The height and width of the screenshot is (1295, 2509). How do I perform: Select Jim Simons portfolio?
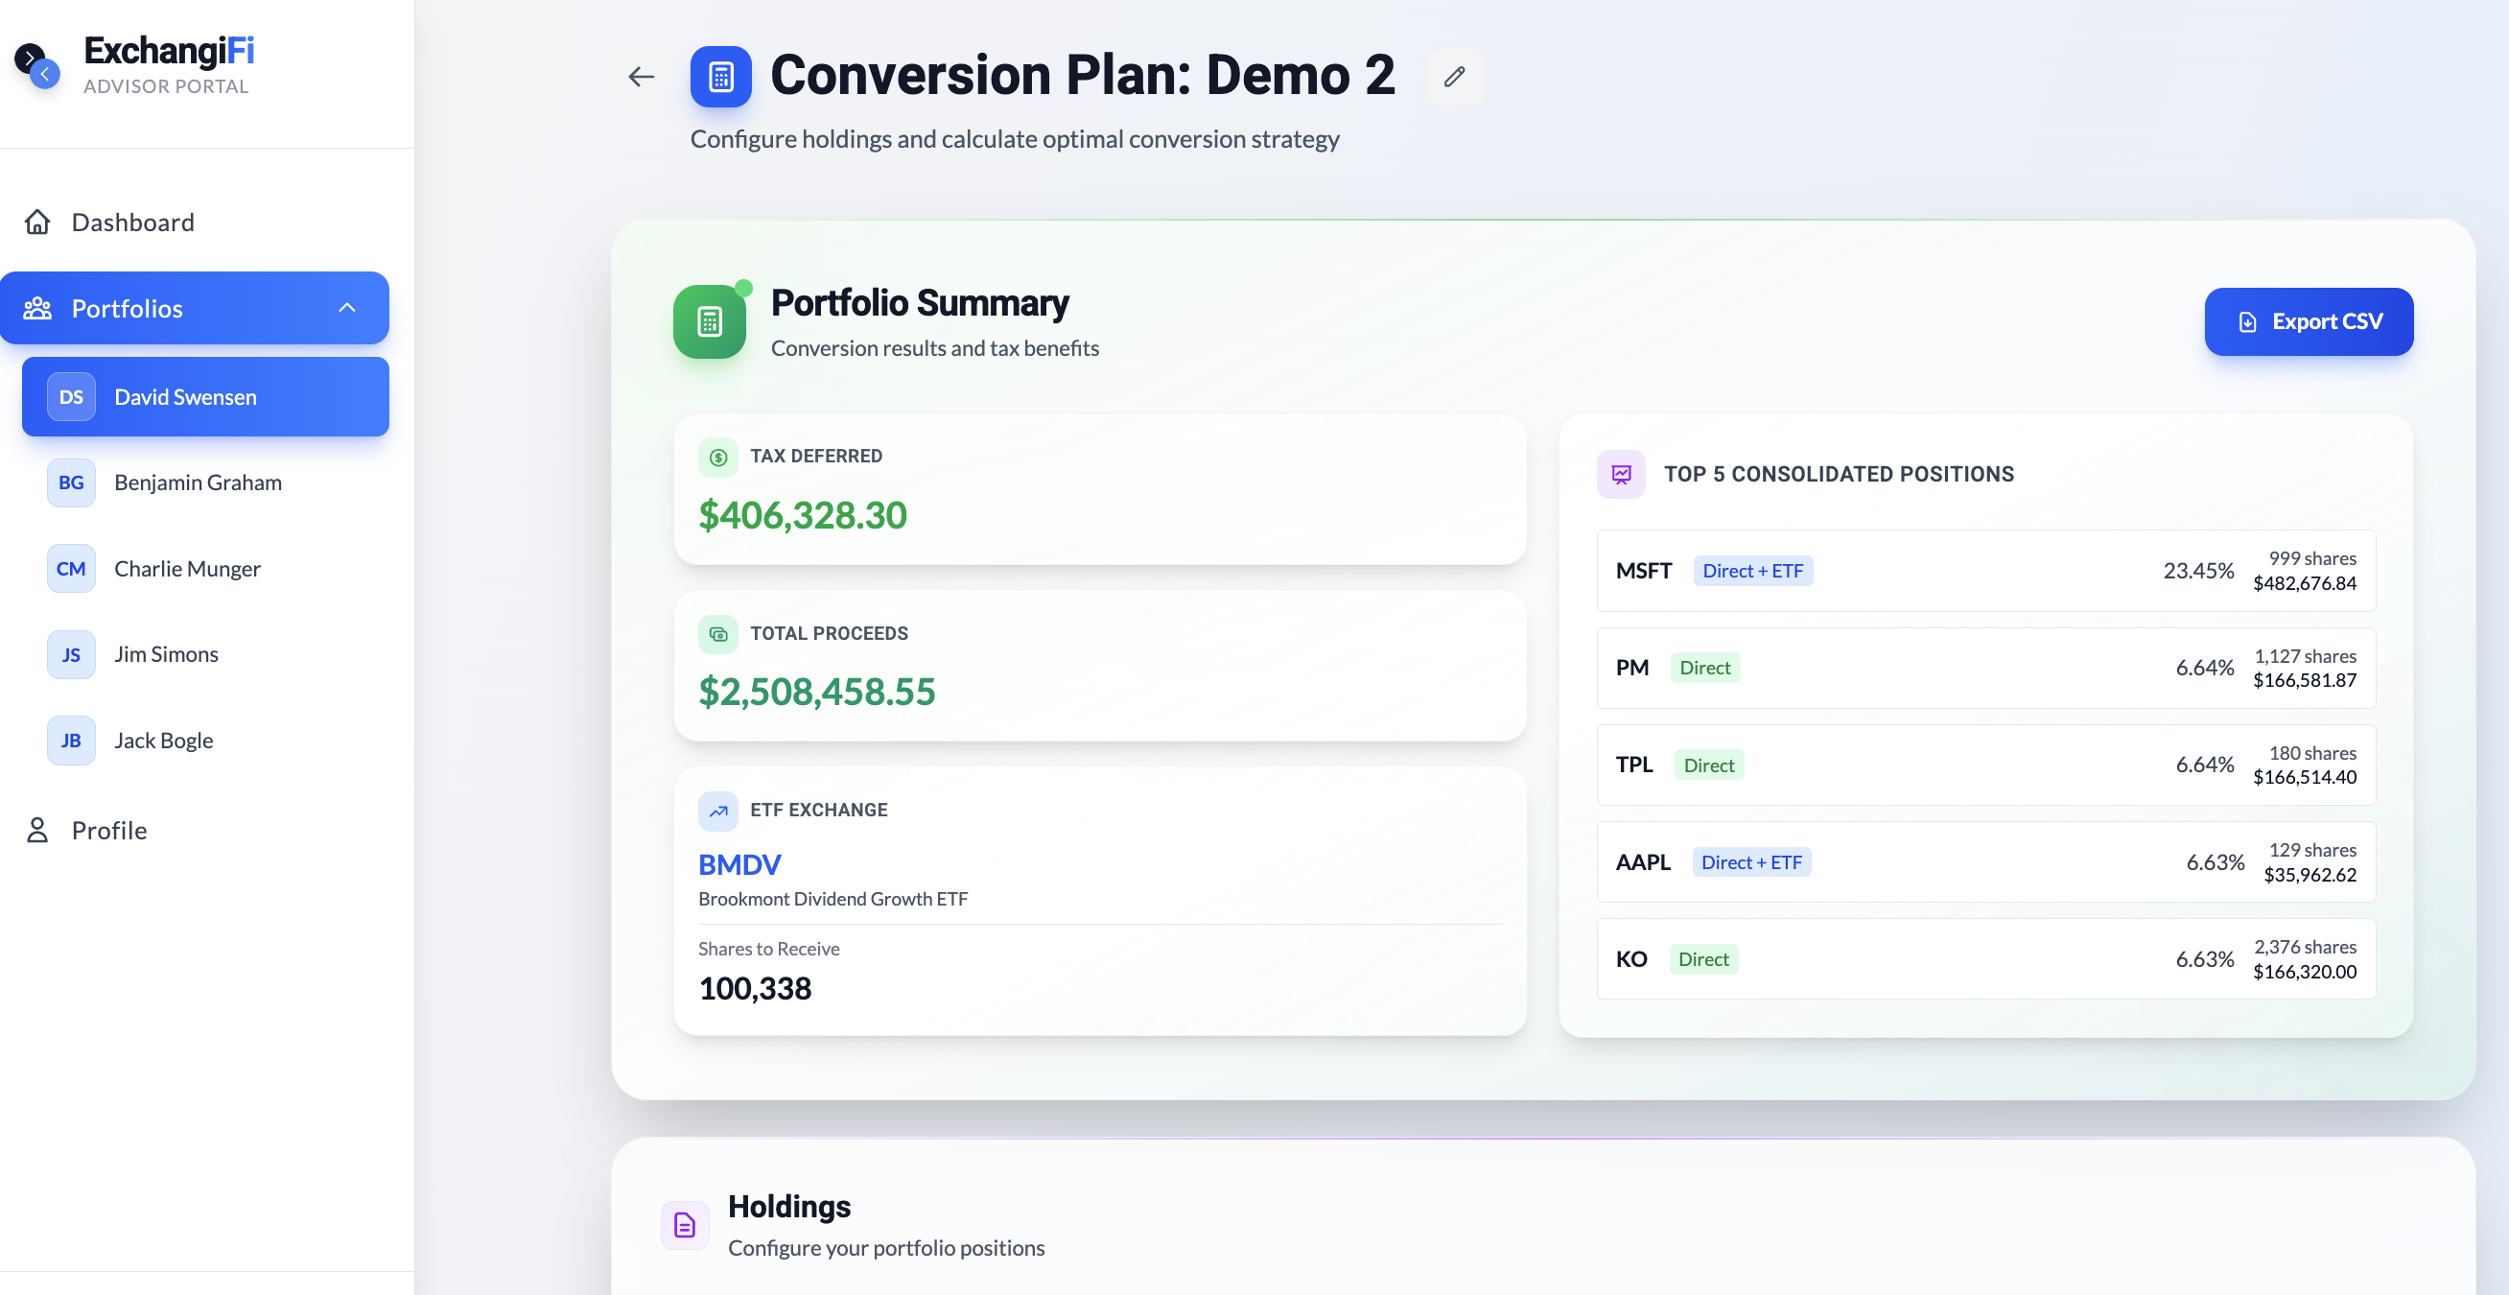(166, 654)
